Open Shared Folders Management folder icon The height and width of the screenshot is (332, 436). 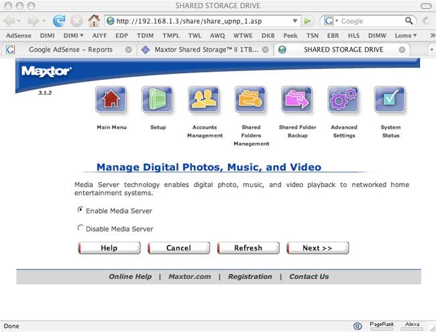(x=250, y=99)
